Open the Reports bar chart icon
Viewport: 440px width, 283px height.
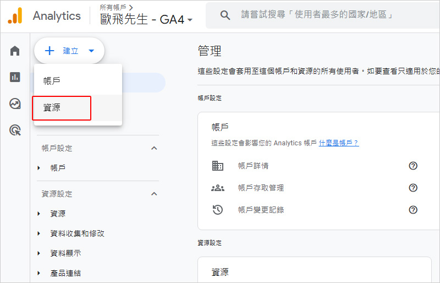tap(15, 77)
